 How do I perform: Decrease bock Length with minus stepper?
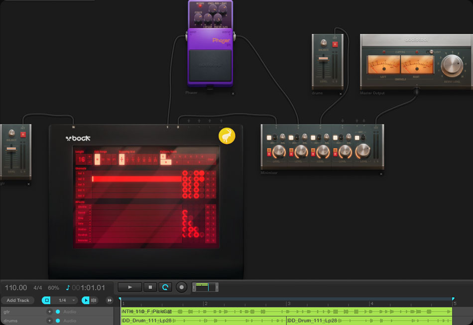(x=90, y=162)
